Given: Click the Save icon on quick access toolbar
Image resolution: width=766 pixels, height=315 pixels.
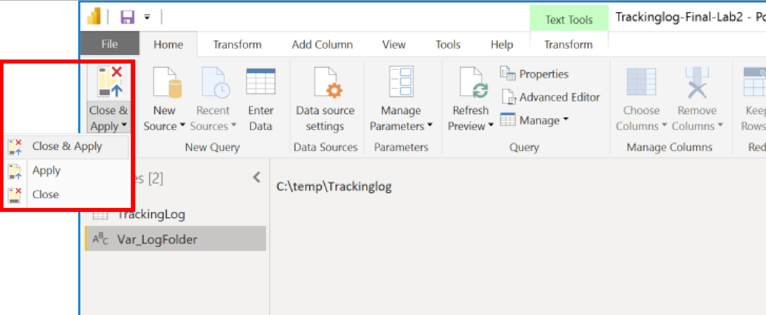Looking at the screenshot, I should (127, 18).
